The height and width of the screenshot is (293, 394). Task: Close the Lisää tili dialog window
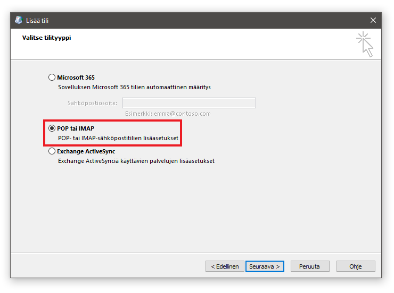click(373, 20)
